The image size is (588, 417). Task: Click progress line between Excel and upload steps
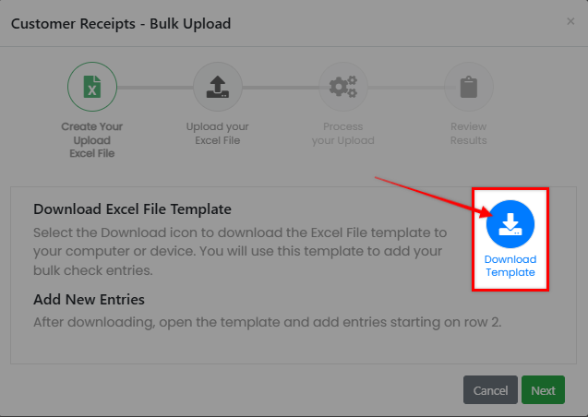pyautogui.click(x=155, y=88)
